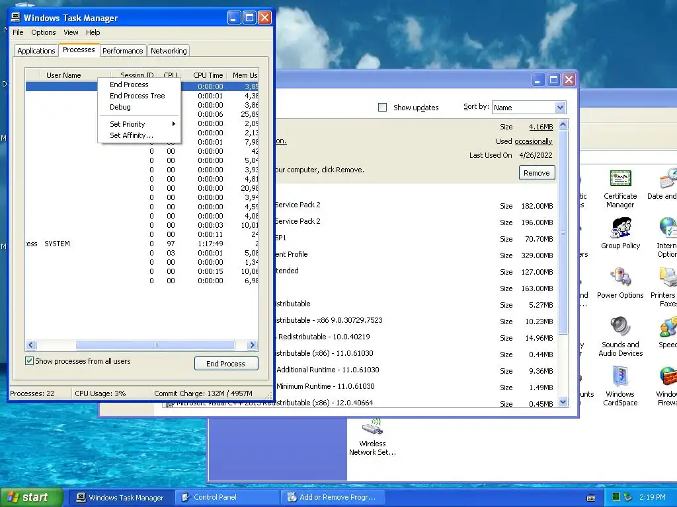The image size is (677, 507).
Task: Click the programs list scroll up arrow
Action: click(x=563, y=125)
